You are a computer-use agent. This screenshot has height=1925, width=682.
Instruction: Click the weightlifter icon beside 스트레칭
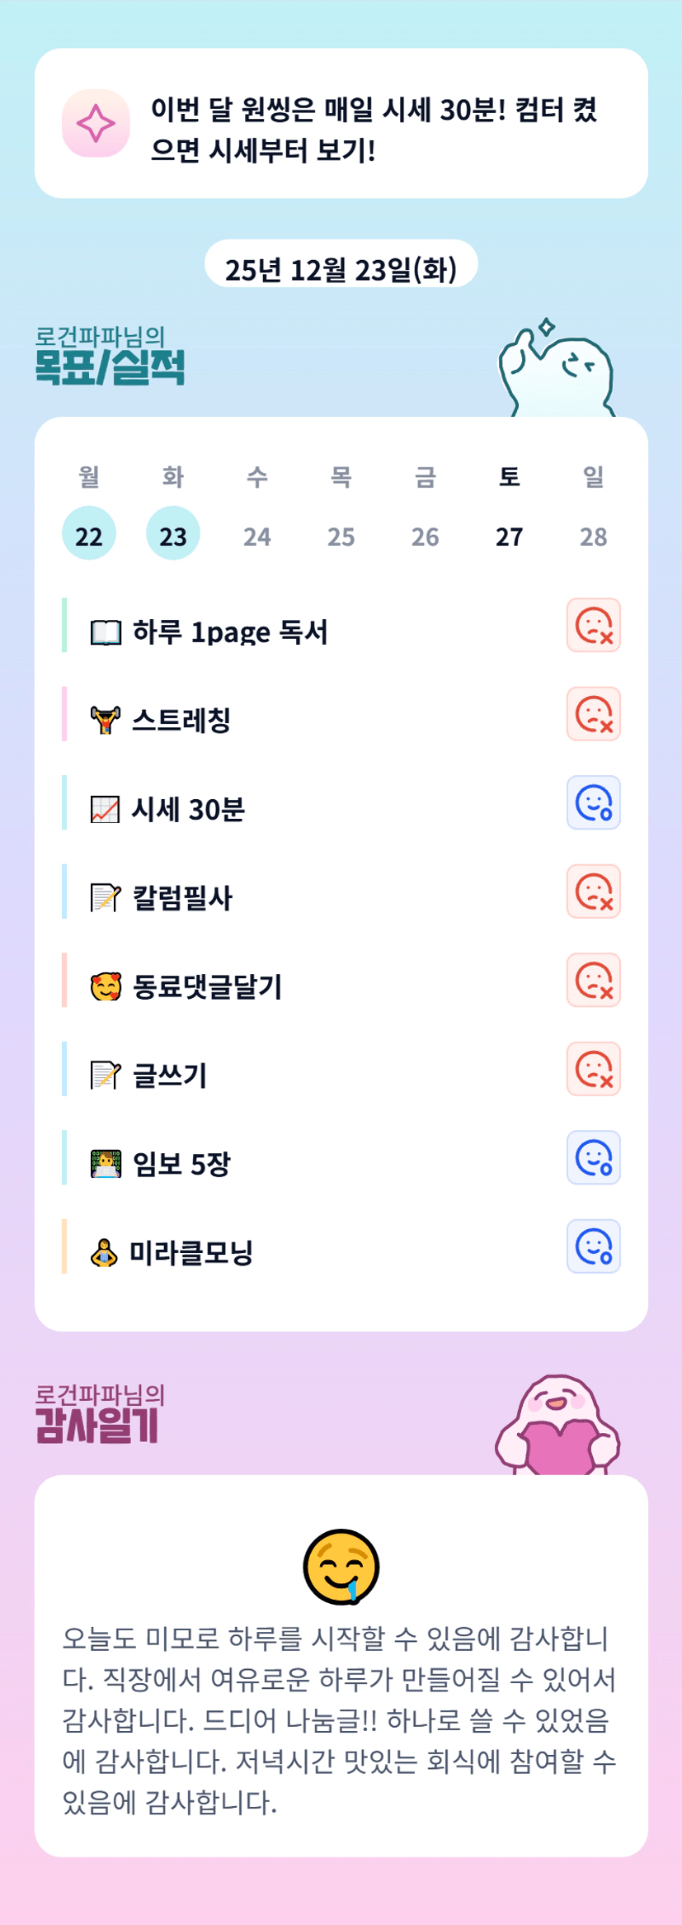click(x=106, y=721)
